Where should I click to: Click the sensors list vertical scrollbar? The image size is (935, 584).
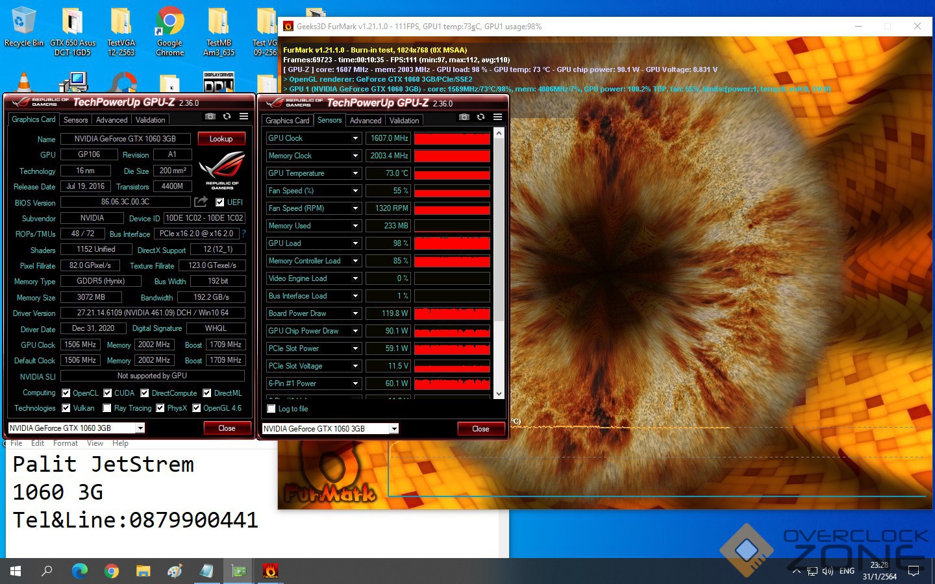pos(499,260)
